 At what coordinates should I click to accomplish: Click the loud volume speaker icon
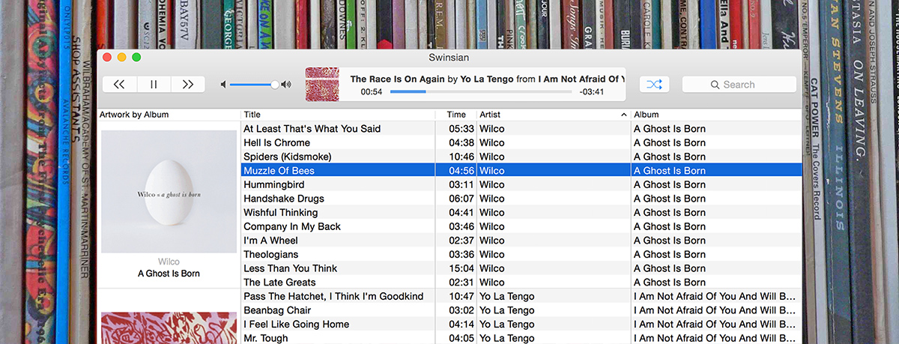286,85
